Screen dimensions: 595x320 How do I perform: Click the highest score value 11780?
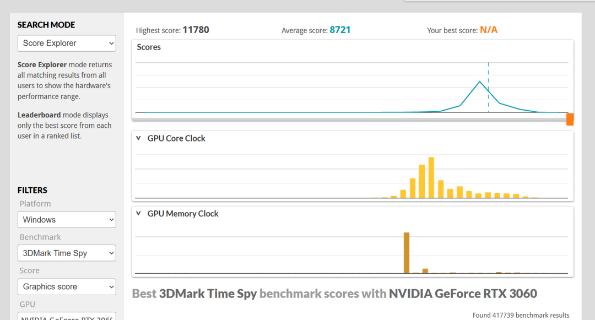(196, 30)
